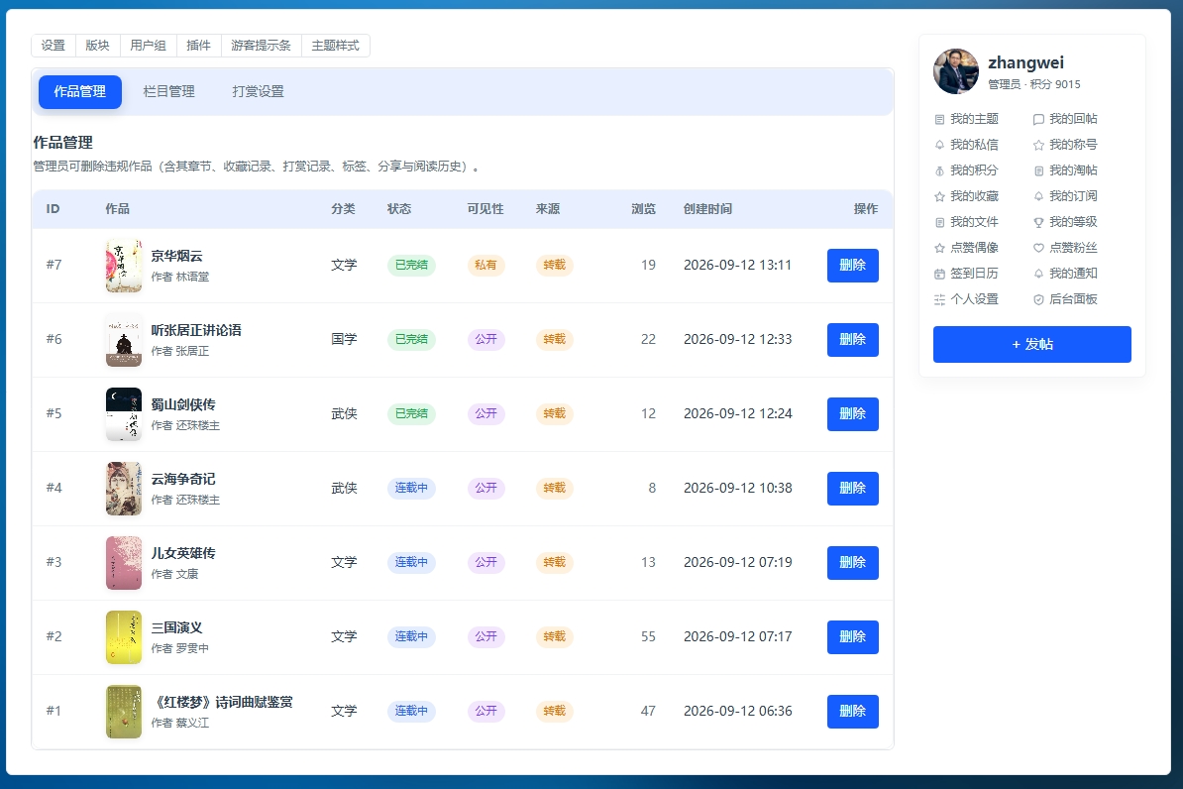Delete the work 儿女英雄传
This screenshot has height=789, width=1183.
[852, 562]
